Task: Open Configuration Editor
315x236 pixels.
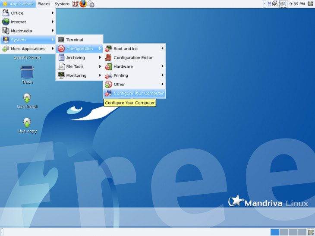Action: (134, 57)
